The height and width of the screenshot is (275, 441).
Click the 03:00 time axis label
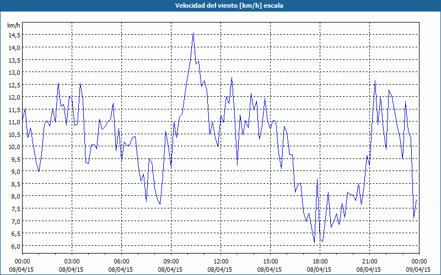pyautogui.click(x=72, y=262)
